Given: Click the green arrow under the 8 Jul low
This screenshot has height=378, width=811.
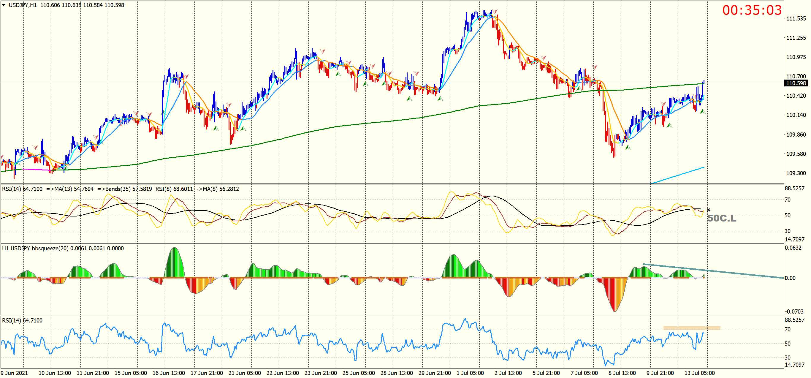Looking at the screenshot, I should pos(628,147).
